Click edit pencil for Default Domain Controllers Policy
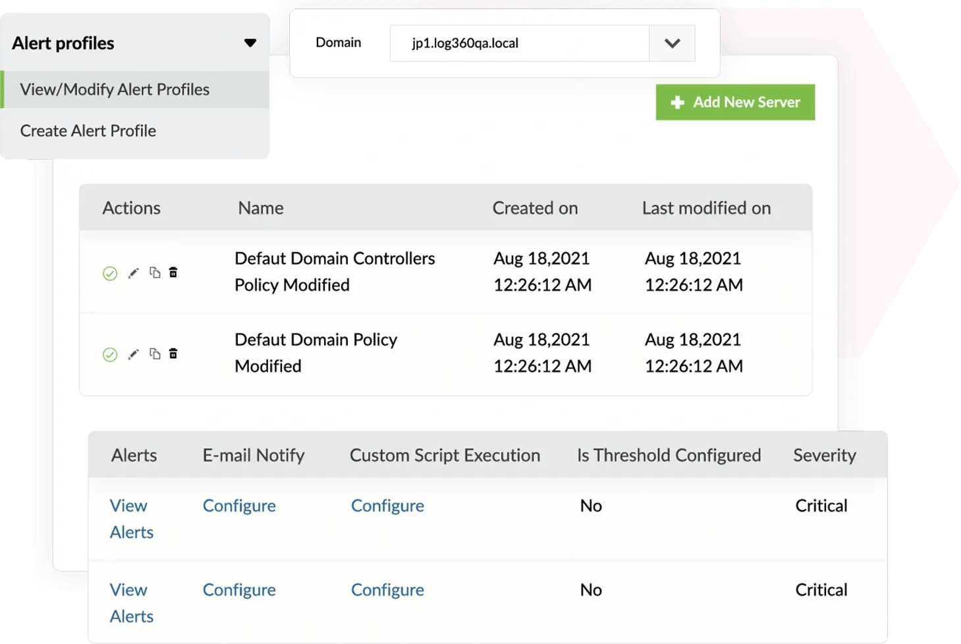 pos(134,273)
